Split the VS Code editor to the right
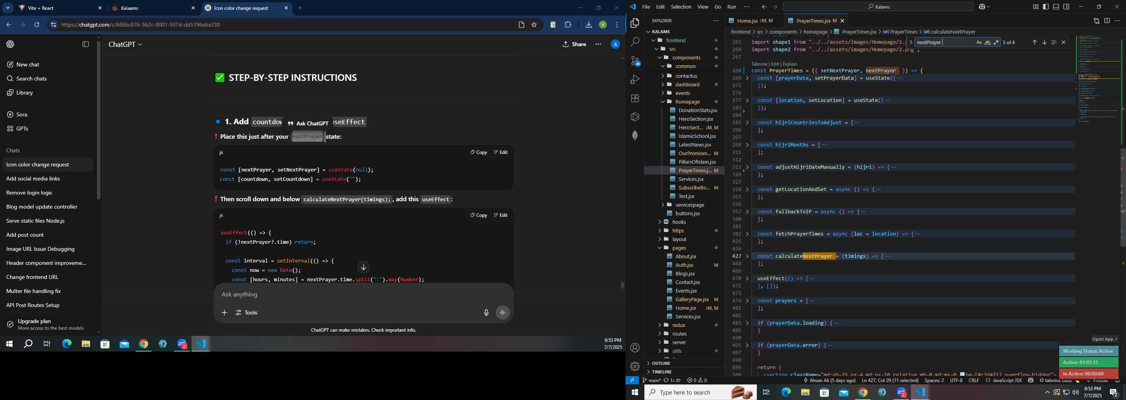1126x400 pixels. pos(1107,21)
